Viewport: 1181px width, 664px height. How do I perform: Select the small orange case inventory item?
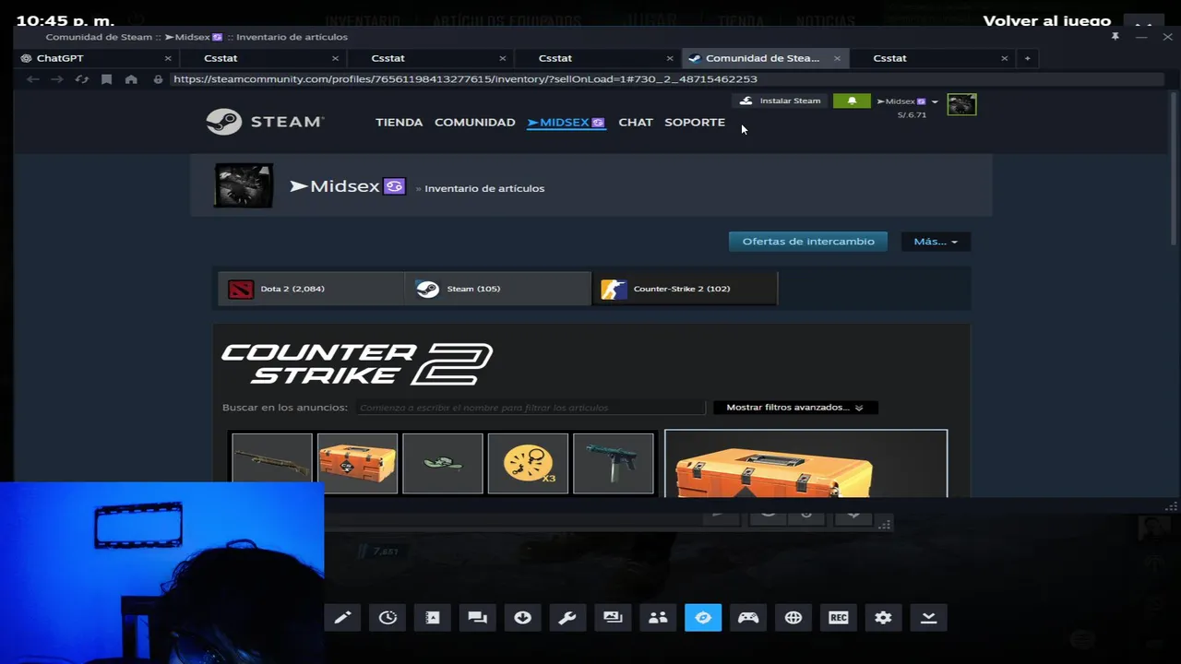click(x=357, y=464)
